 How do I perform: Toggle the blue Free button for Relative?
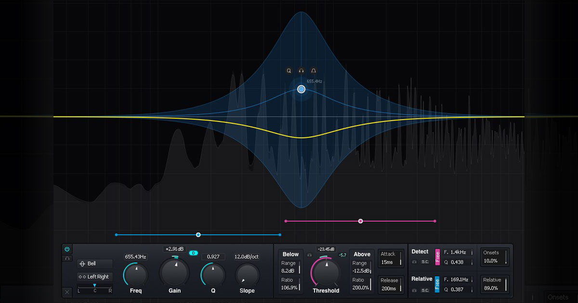click(x=437, y=284)
